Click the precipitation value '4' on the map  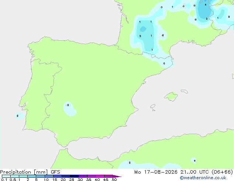[206, 5]
